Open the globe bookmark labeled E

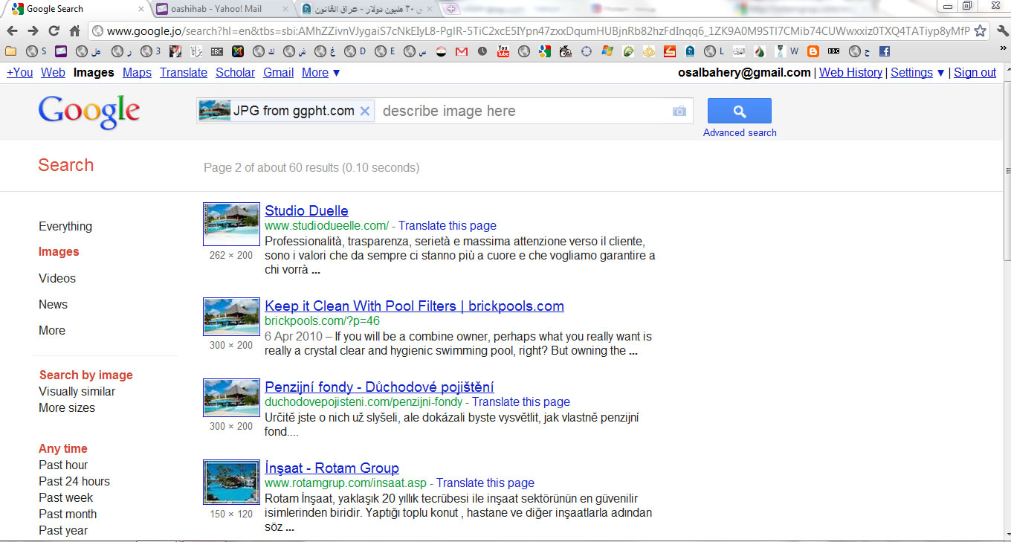386,51
